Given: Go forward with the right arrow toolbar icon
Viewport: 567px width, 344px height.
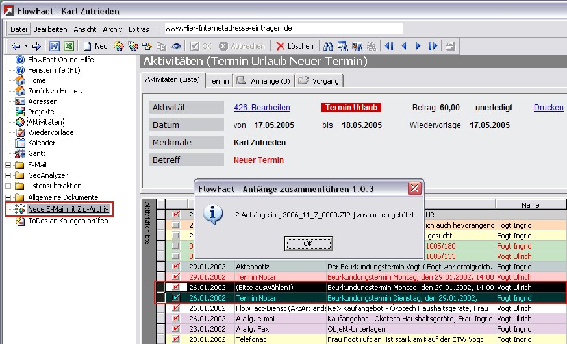Looking at the screenshot, I should (36, 46).
